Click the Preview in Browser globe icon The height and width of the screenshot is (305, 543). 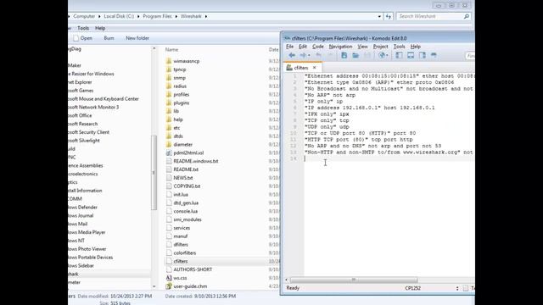(x=382, y=55)
